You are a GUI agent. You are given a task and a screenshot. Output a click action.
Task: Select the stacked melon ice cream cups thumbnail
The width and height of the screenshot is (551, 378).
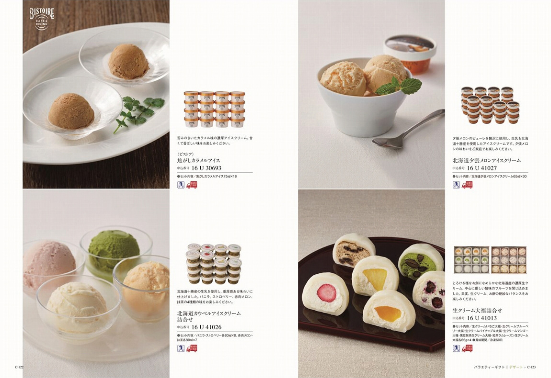(490, 105)
